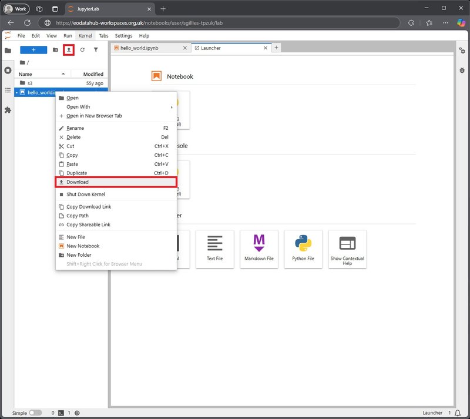This screenshot has height=419, width=470.
Task: Click the Upload Files icon in file browser
Action: (69, 50)
